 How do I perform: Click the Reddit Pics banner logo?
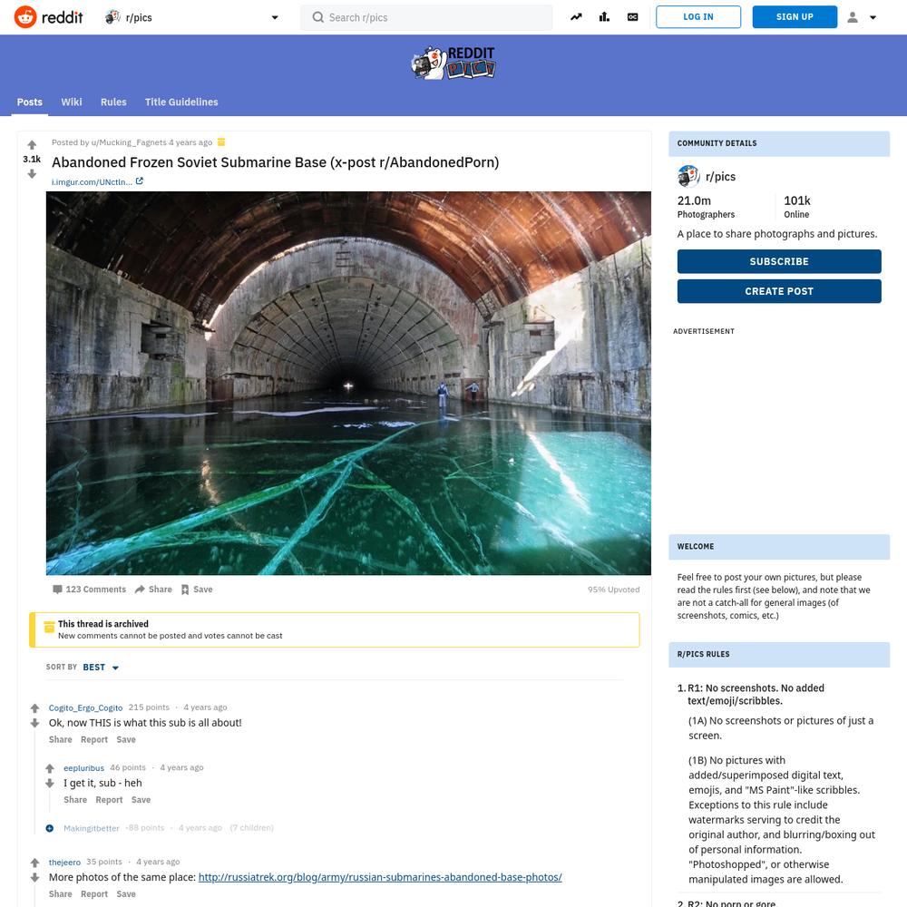(x=453, y=63)
